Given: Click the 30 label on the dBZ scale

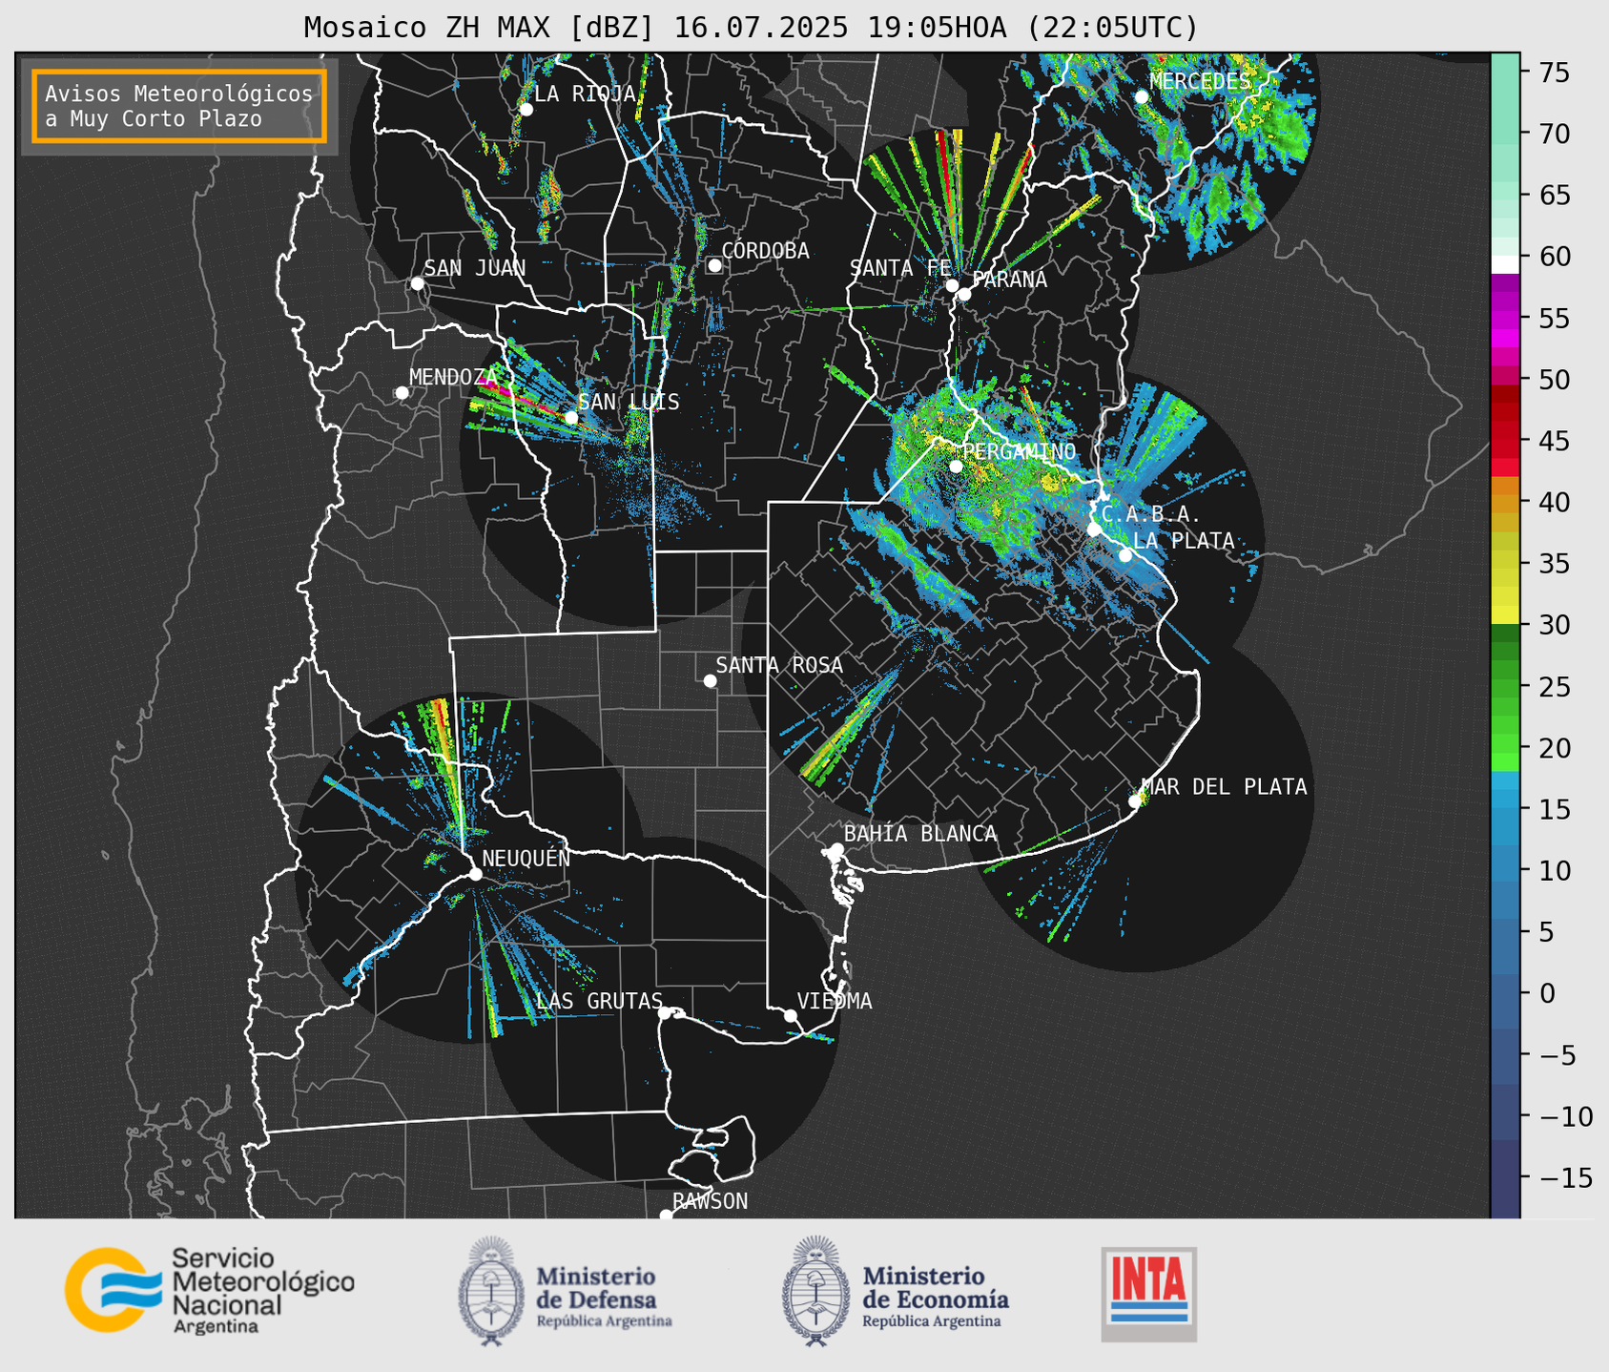Looking at the screenshot, I should pyautogui.click(x=1554, y=625).
